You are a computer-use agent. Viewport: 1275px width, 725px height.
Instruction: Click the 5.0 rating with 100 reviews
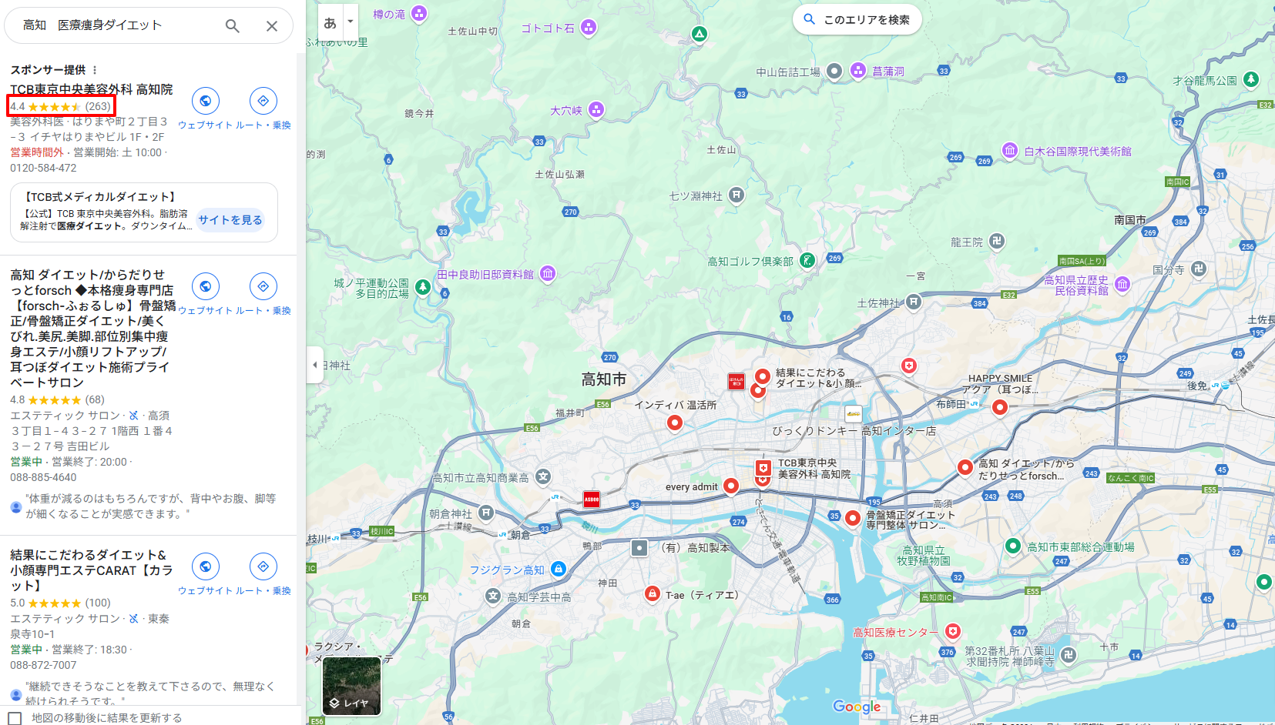click(x=60, y=603)
